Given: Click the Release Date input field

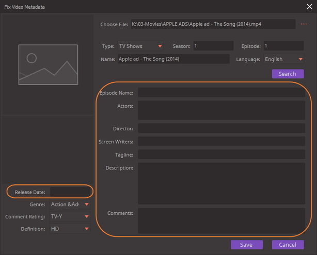Looking at the screenshot, I should (70, 192).
